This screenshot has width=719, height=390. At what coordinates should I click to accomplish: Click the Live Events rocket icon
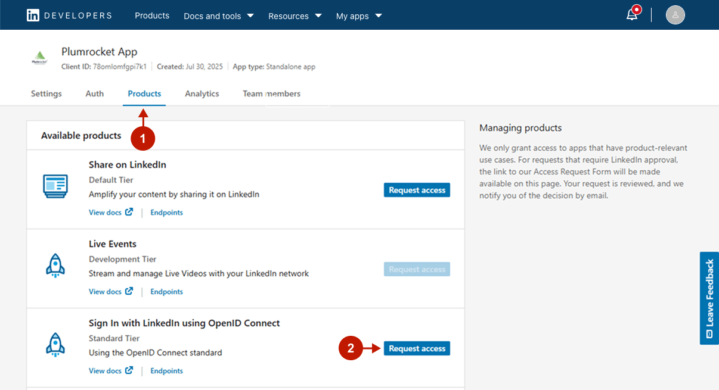[x=55, y=266]
